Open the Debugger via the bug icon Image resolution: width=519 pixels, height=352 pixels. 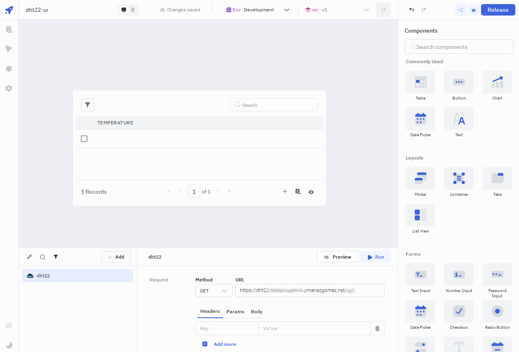9,69
